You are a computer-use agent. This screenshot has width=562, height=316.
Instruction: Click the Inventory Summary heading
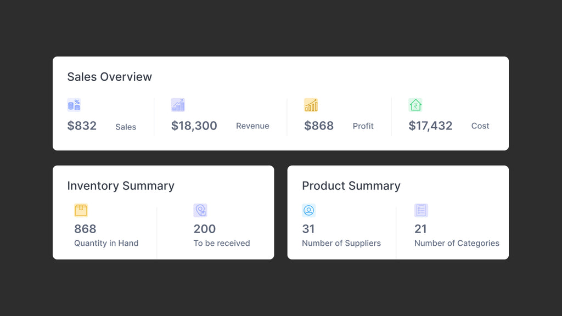(x=121, y=186)
